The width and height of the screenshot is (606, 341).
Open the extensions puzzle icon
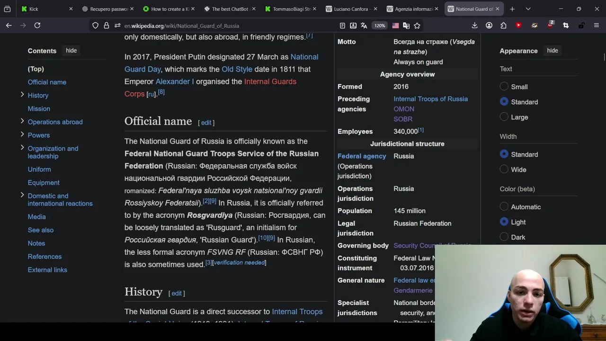pyautogui.click(x=503, y=26)
